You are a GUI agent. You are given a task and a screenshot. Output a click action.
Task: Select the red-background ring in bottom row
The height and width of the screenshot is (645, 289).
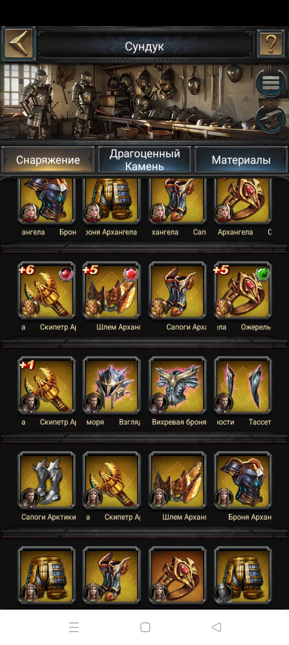(x=177, y=575)
